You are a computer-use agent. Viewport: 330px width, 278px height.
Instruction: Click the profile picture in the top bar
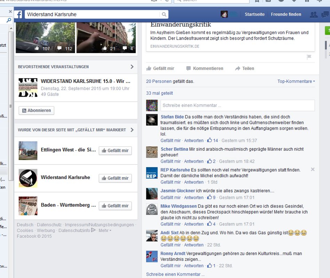pyautogui.click(x=224, y=14)
